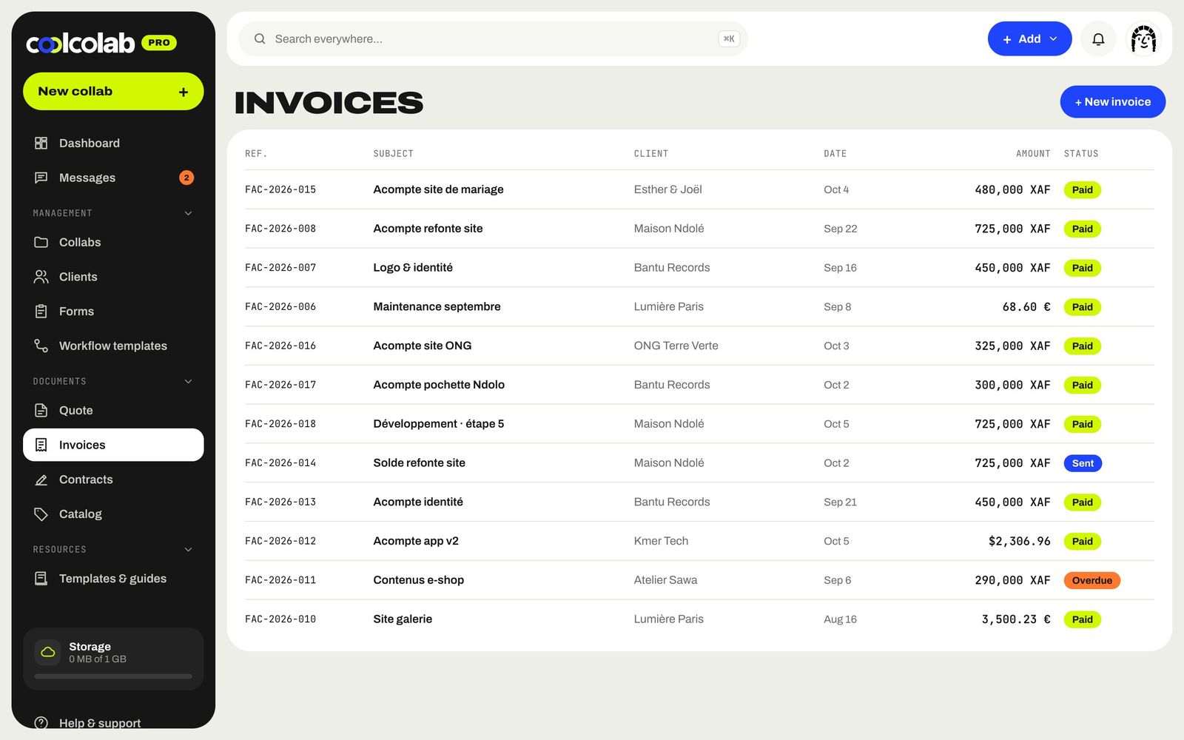Open Contracts page

(x=113, y=480)
